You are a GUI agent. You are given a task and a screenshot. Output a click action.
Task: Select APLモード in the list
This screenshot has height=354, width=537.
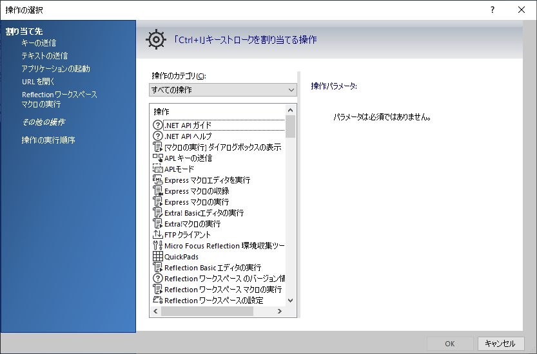(179, 169)
